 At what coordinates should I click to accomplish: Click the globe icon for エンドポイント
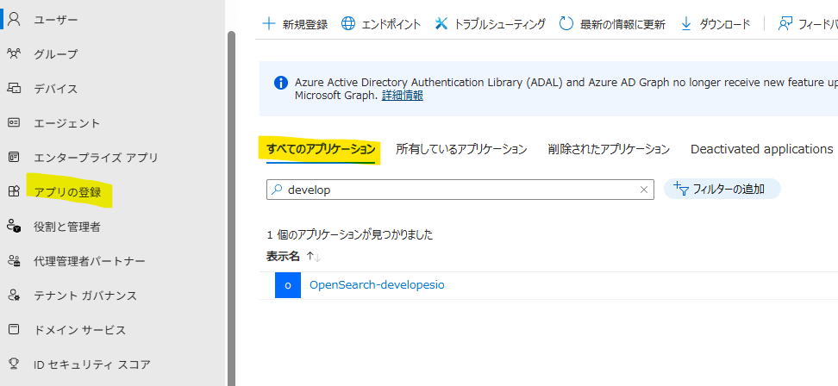click(348, 24)
